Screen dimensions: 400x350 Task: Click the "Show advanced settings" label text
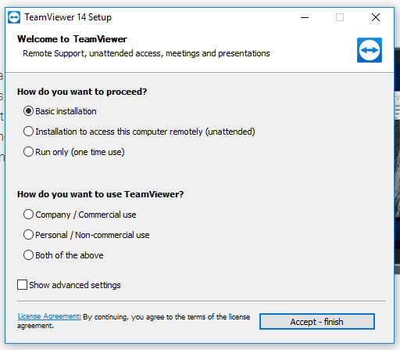point(75,285)
